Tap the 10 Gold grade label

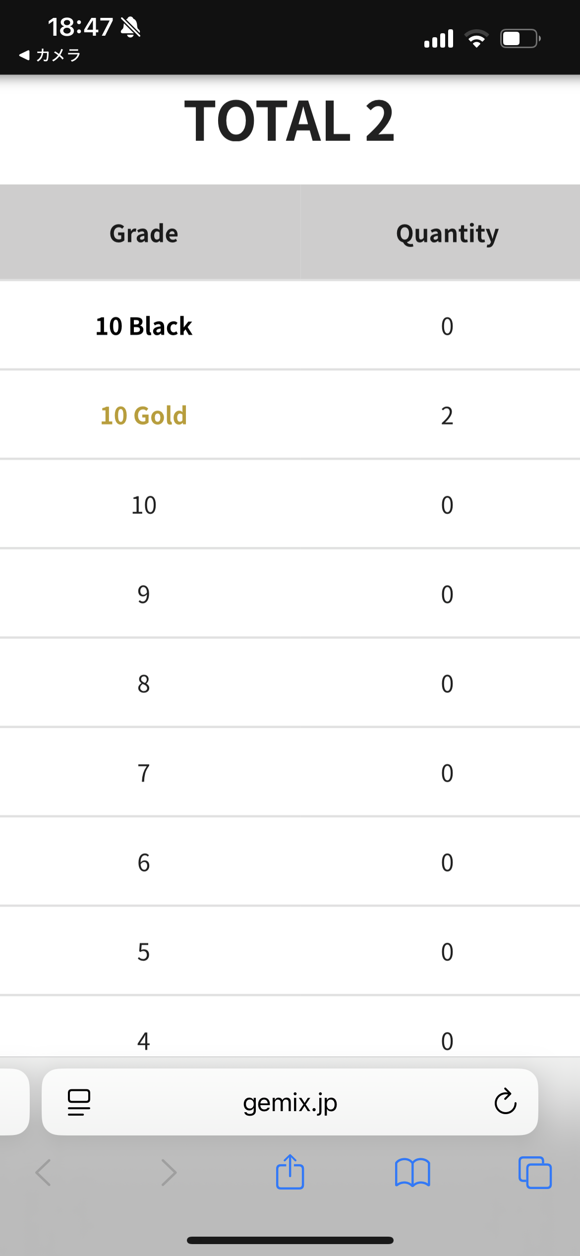click(x=144, y=415)
